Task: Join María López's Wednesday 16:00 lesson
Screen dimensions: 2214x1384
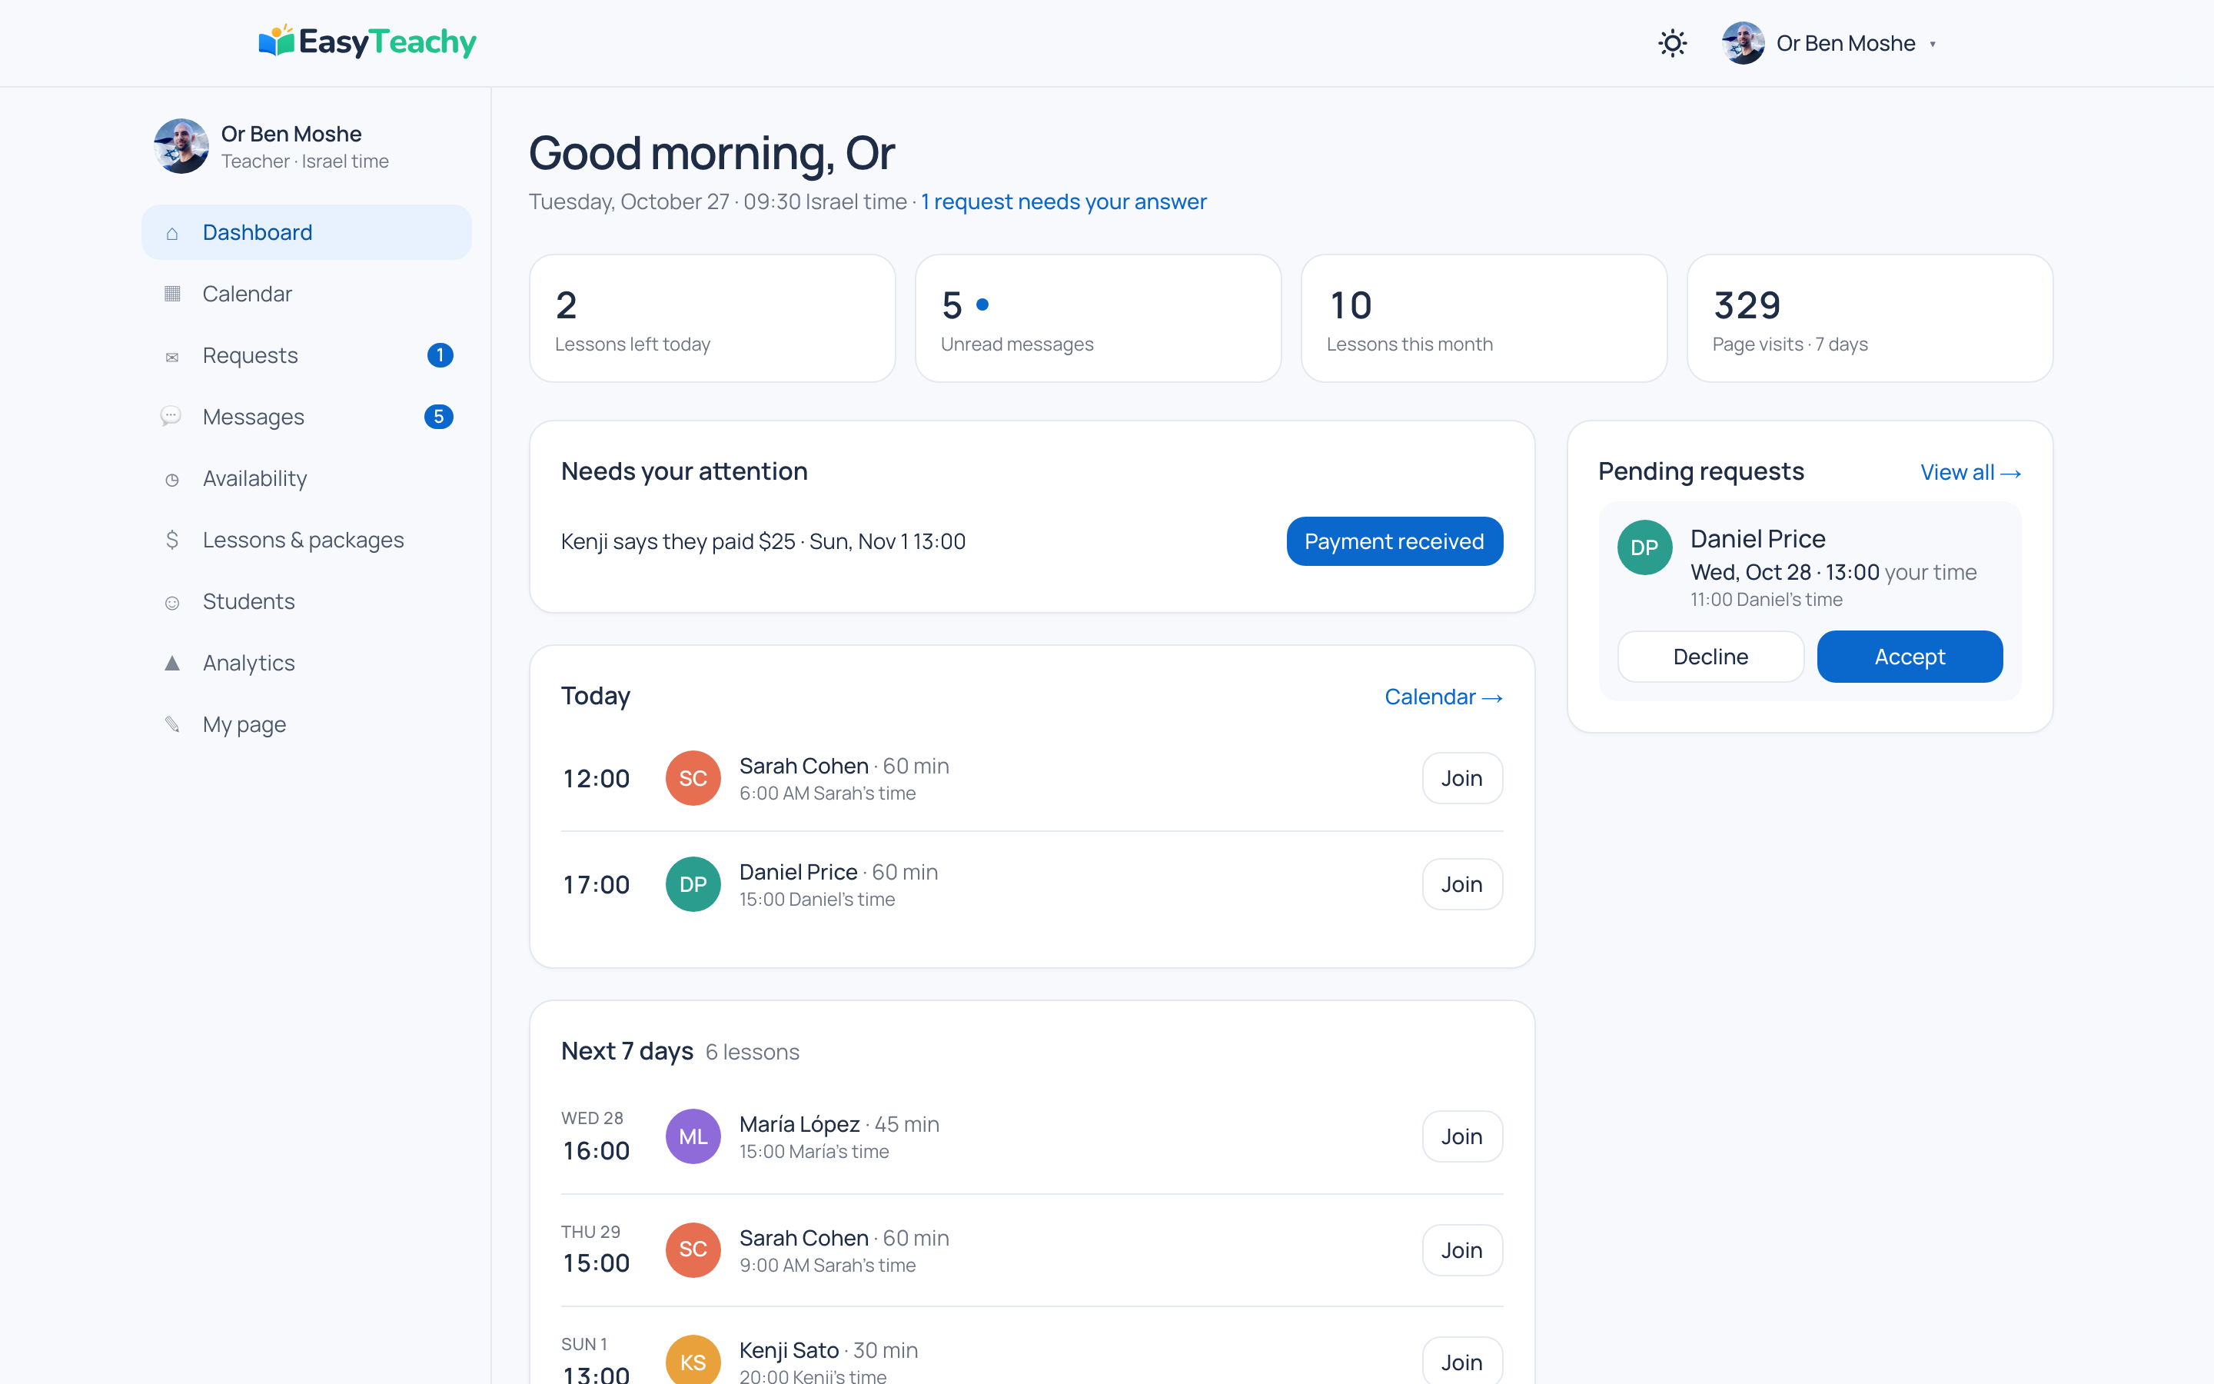Action: pyautogui.click(x=1462, y=1136)
